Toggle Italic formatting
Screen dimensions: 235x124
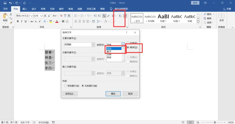(21, 21)
